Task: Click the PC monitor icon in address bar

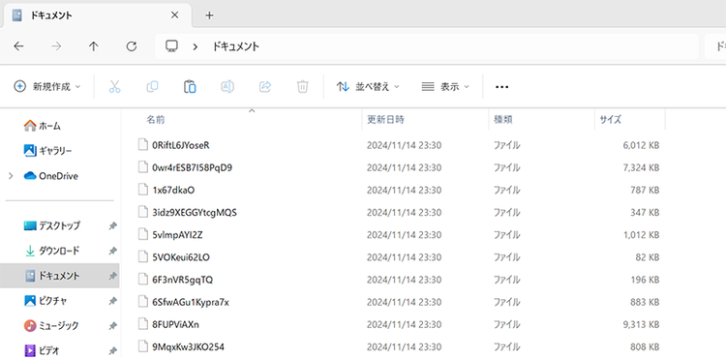Action: tap(171, 45)
